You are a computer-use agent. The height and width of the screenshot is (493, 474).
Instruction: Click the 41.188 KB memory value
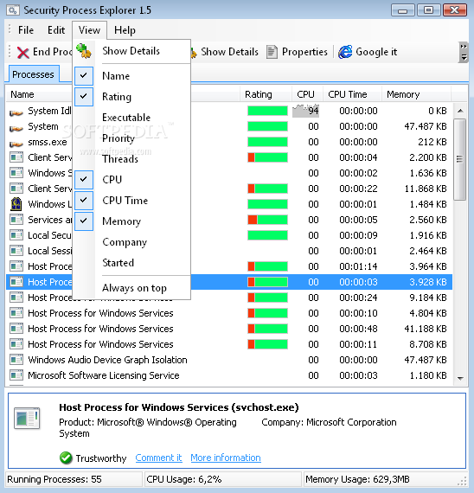point(426,329)
